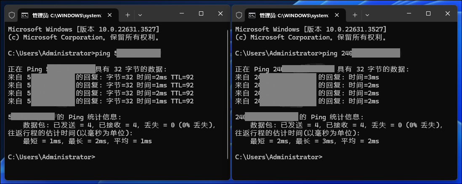Maximize the right terminal window
This screenshot has width=462, height=184.
[x=428, y=13]
